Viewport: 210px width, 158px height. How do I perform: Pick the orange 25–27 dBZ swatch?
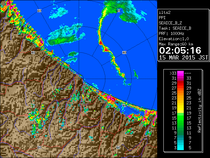coord(180,93)
